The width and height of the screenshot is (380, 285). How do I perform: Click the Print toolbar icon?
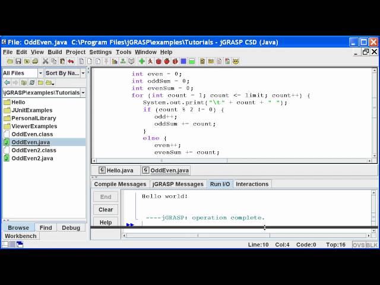pos(35,61)
